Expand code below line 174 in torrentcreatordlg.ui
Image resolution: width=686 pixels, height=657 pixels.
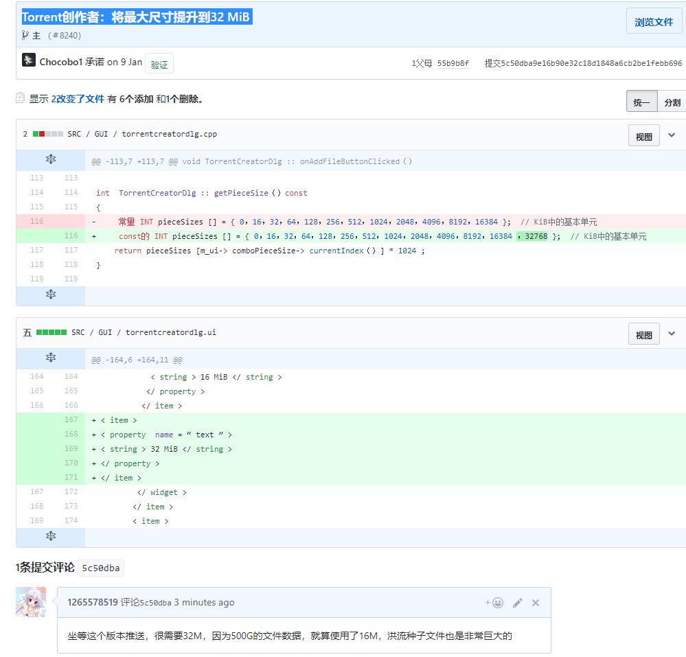click(x=51, y=536)
